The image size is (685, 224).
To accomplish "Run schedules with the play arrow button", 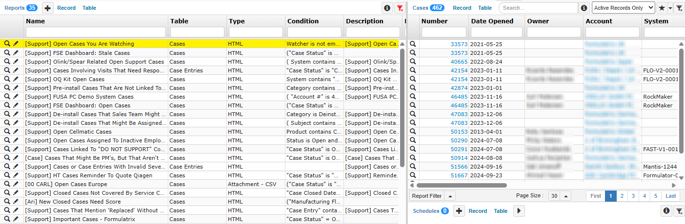I will tap(519, 211).
